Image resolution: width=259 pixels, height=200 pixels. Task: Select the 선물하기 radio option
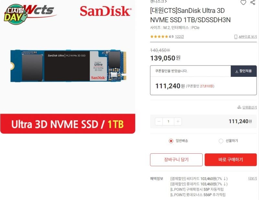(221, 141)
